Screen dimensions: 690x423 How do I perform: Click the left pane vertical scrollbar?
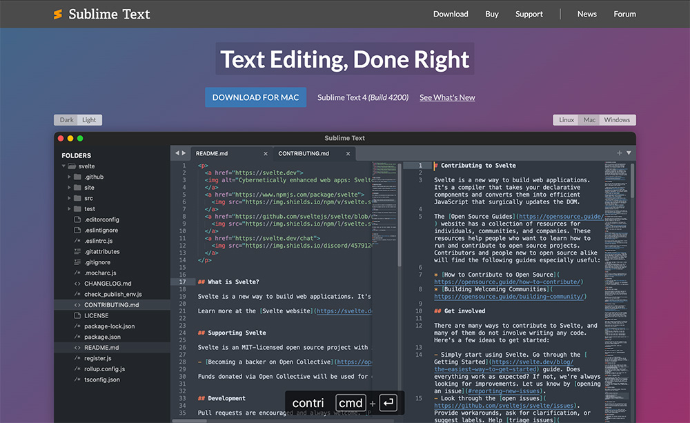(400, 215)
